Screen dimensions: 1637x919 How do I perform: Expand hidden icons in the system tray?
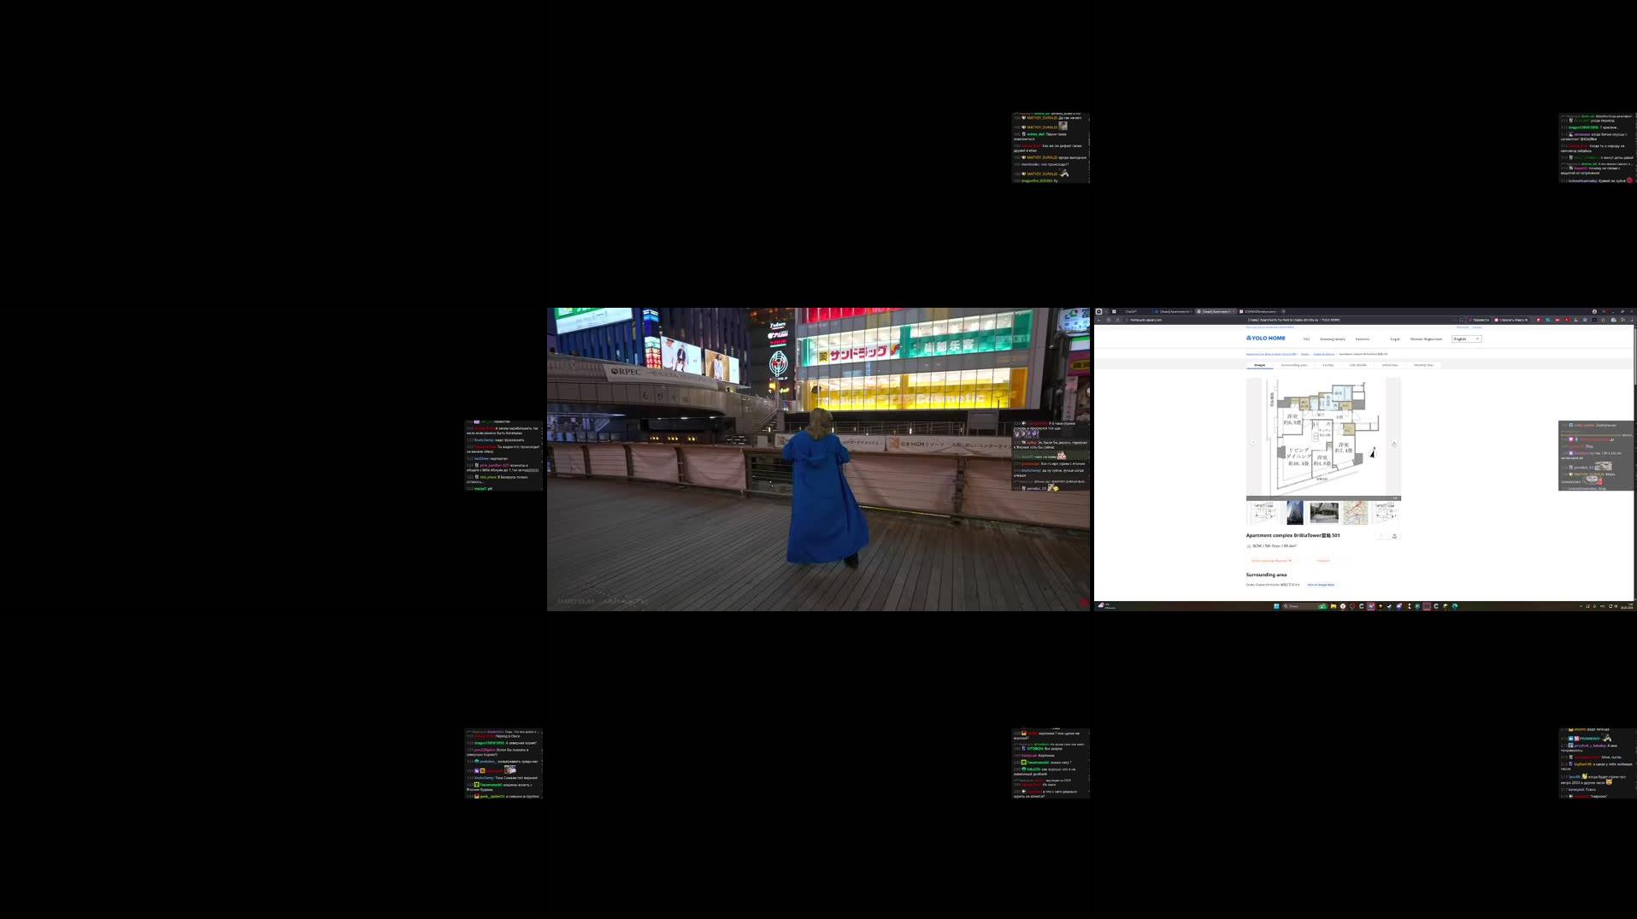(x=1581, y=606)
